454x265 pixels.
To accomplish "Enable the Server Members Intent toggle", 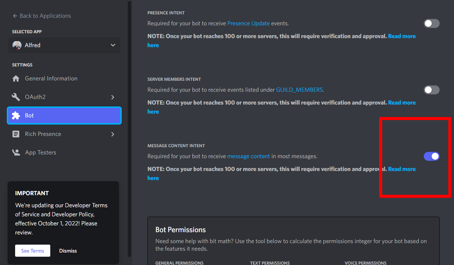I will coord(431,90).
